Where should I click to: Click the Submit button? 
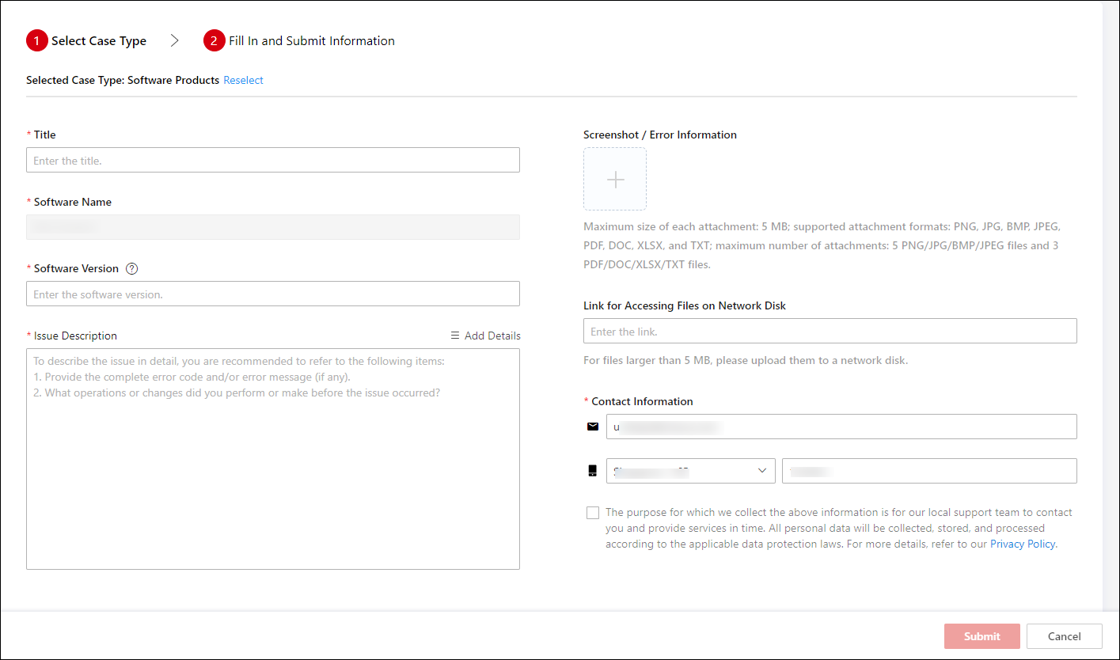pos(982,636)
